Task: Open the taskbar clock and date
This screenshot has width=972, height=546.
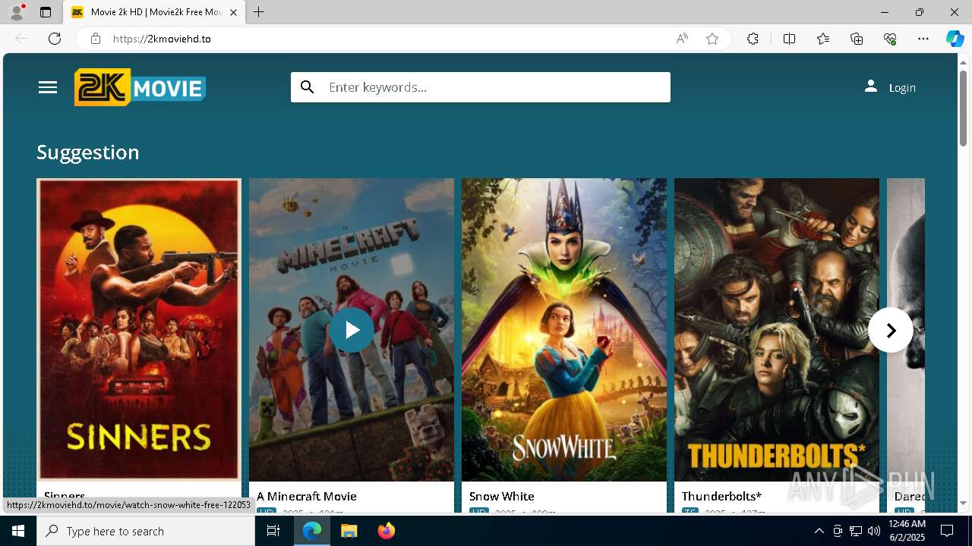Action: point(906,531)
